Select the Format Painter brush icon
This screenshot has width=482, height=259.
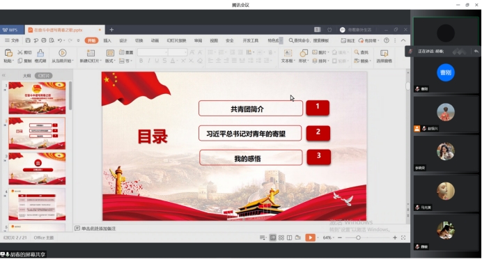40,53
